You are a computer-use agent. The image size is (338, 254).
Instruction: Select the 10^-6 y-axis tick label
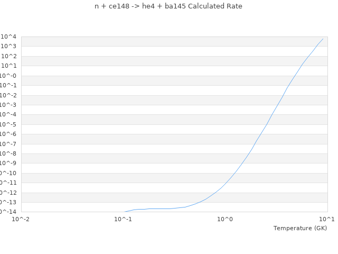(9, 134)
